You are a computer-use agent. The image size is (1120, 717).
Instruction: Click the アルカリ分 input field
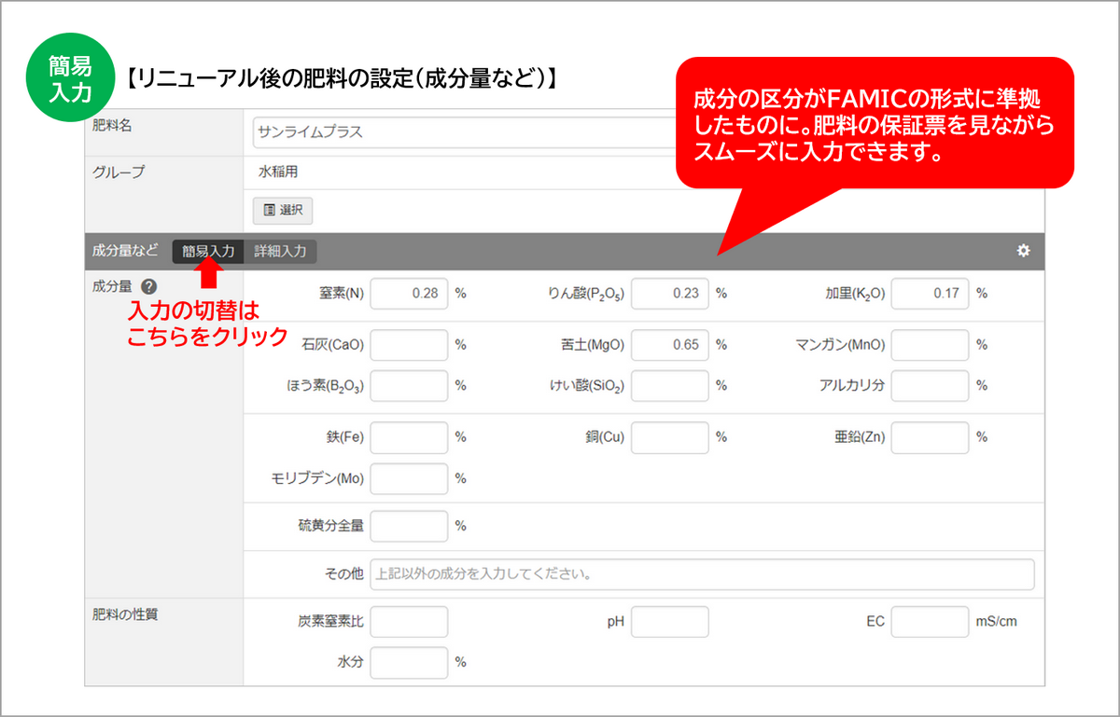tap(930, 385)
